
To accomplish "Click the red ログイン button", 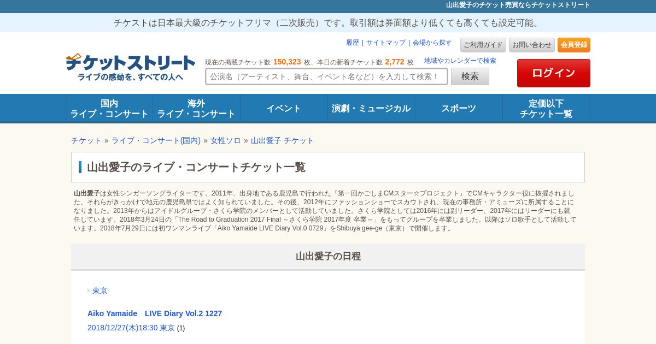I will click(554, 73).
